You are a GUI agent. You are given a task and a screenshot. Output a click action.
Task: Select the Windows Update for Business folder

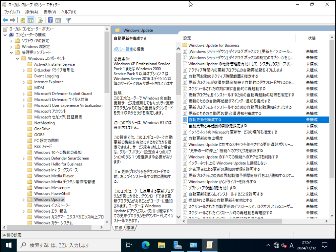pos(214,45)
